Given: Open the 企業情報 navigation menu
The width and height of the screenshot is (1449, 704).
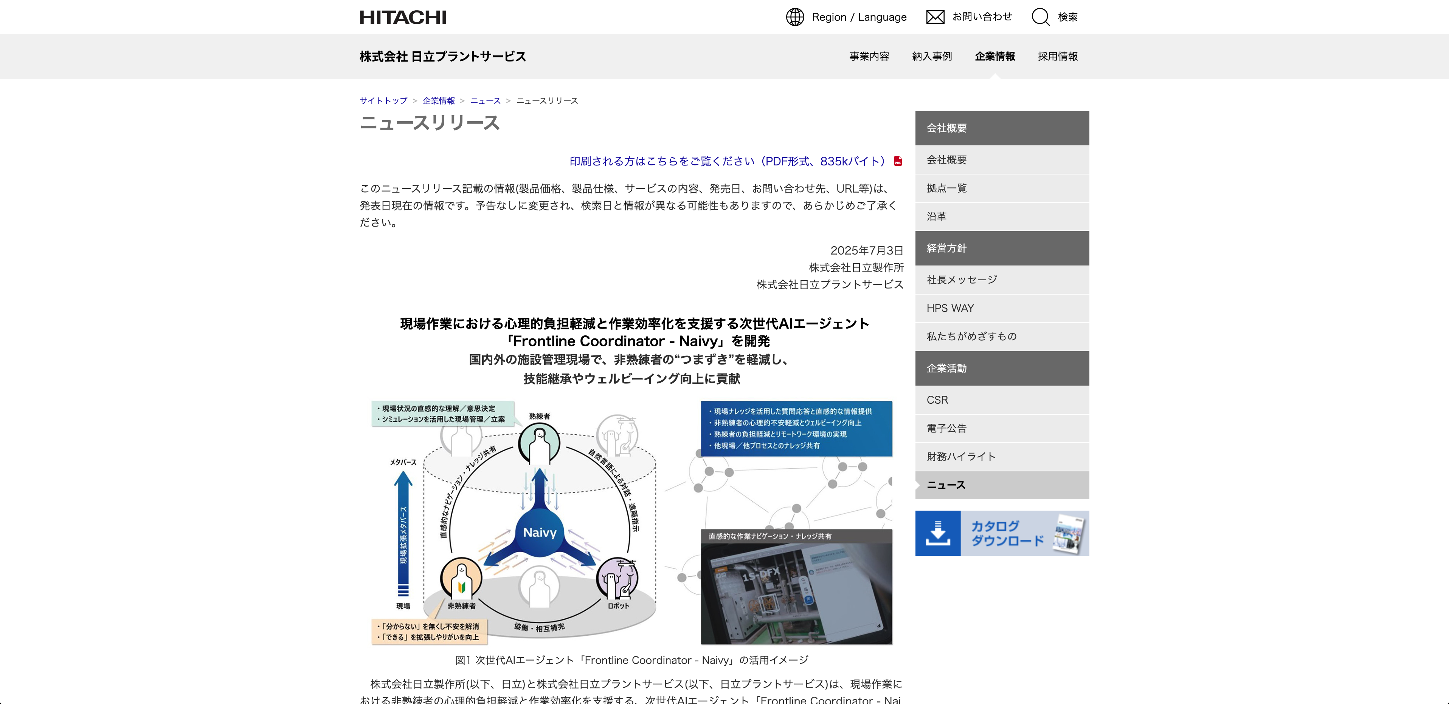Looking at the screenshot, I should [x=994, y=56].
